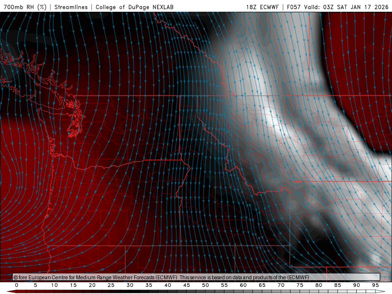Viewport: 392px width, 294px height.
Task: Click the '55' value on the color scale
Action: pyautogui.click(x=224, y=285)
